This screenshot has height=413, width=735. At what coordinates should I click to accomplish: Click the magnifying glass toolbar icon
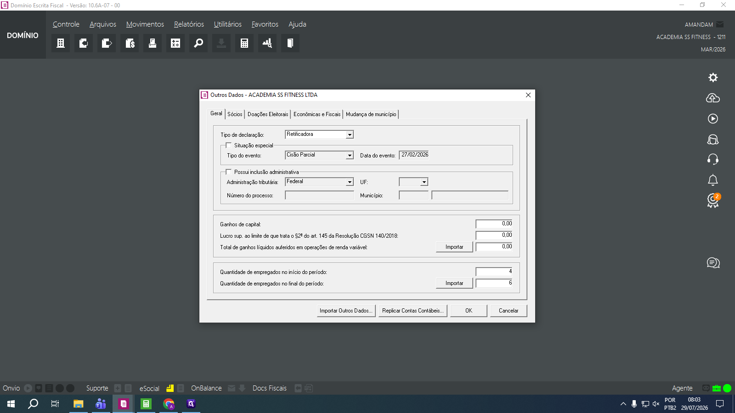(x=198, y=43)
